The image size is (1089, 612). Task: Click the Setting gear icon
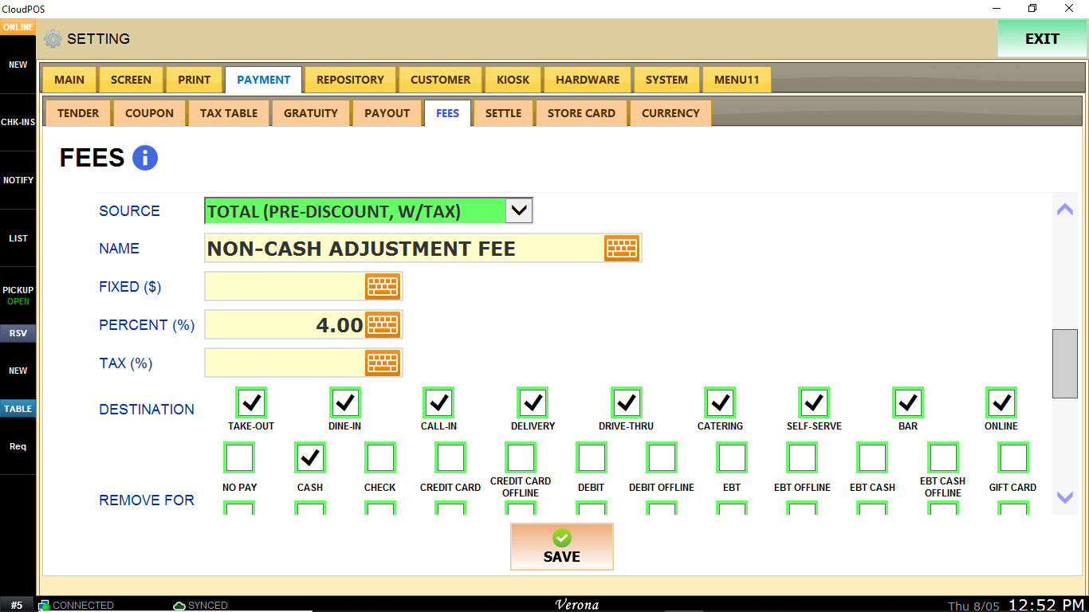[x=53, y=38]
